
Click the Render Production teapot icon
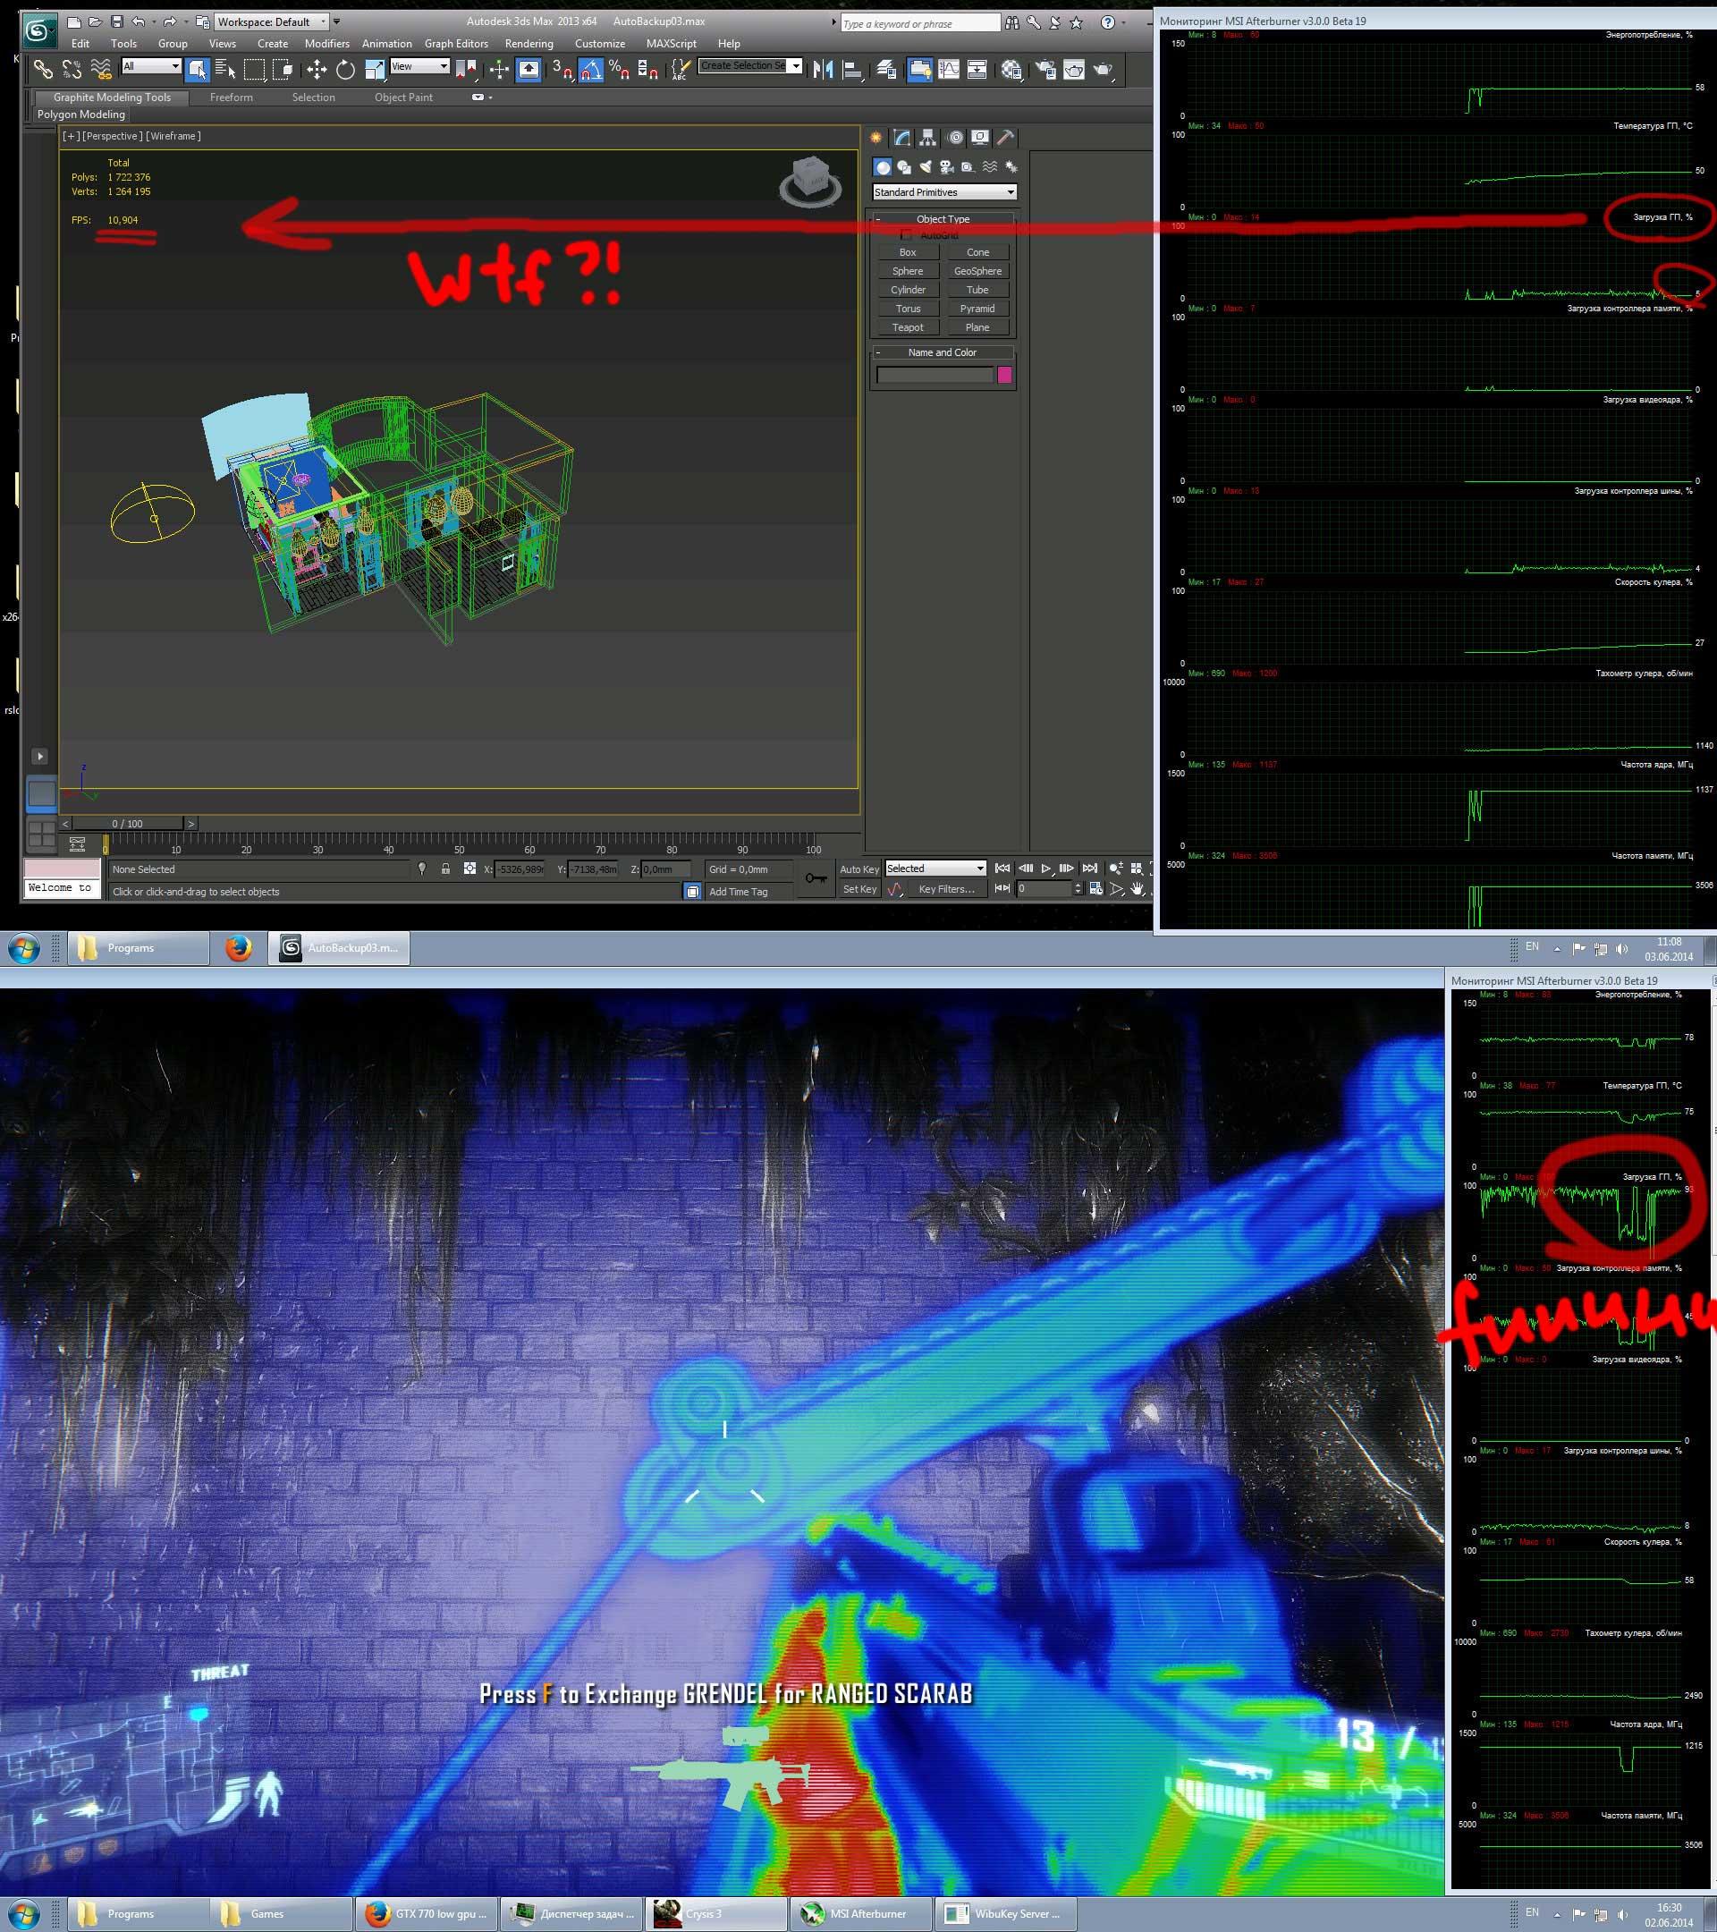click(1103, 69)
